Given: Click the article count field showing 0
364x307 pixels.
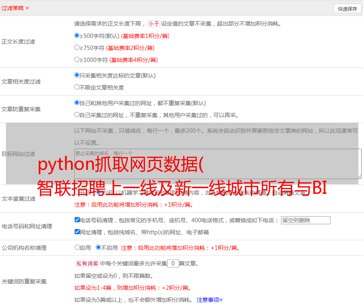Looking at the screenshot, I should tap(173, 263).
